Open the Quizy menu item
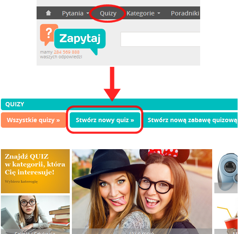238x234 pixels. pyautogui.click(x=108, y=13)
